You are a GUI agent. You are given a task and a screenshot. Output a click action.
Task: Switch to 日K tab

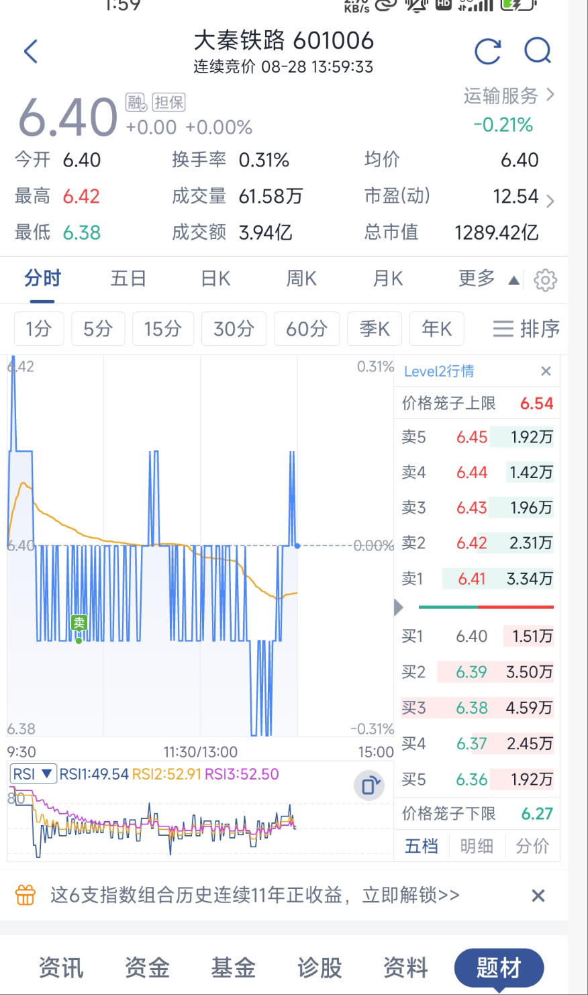click(215, 278)
